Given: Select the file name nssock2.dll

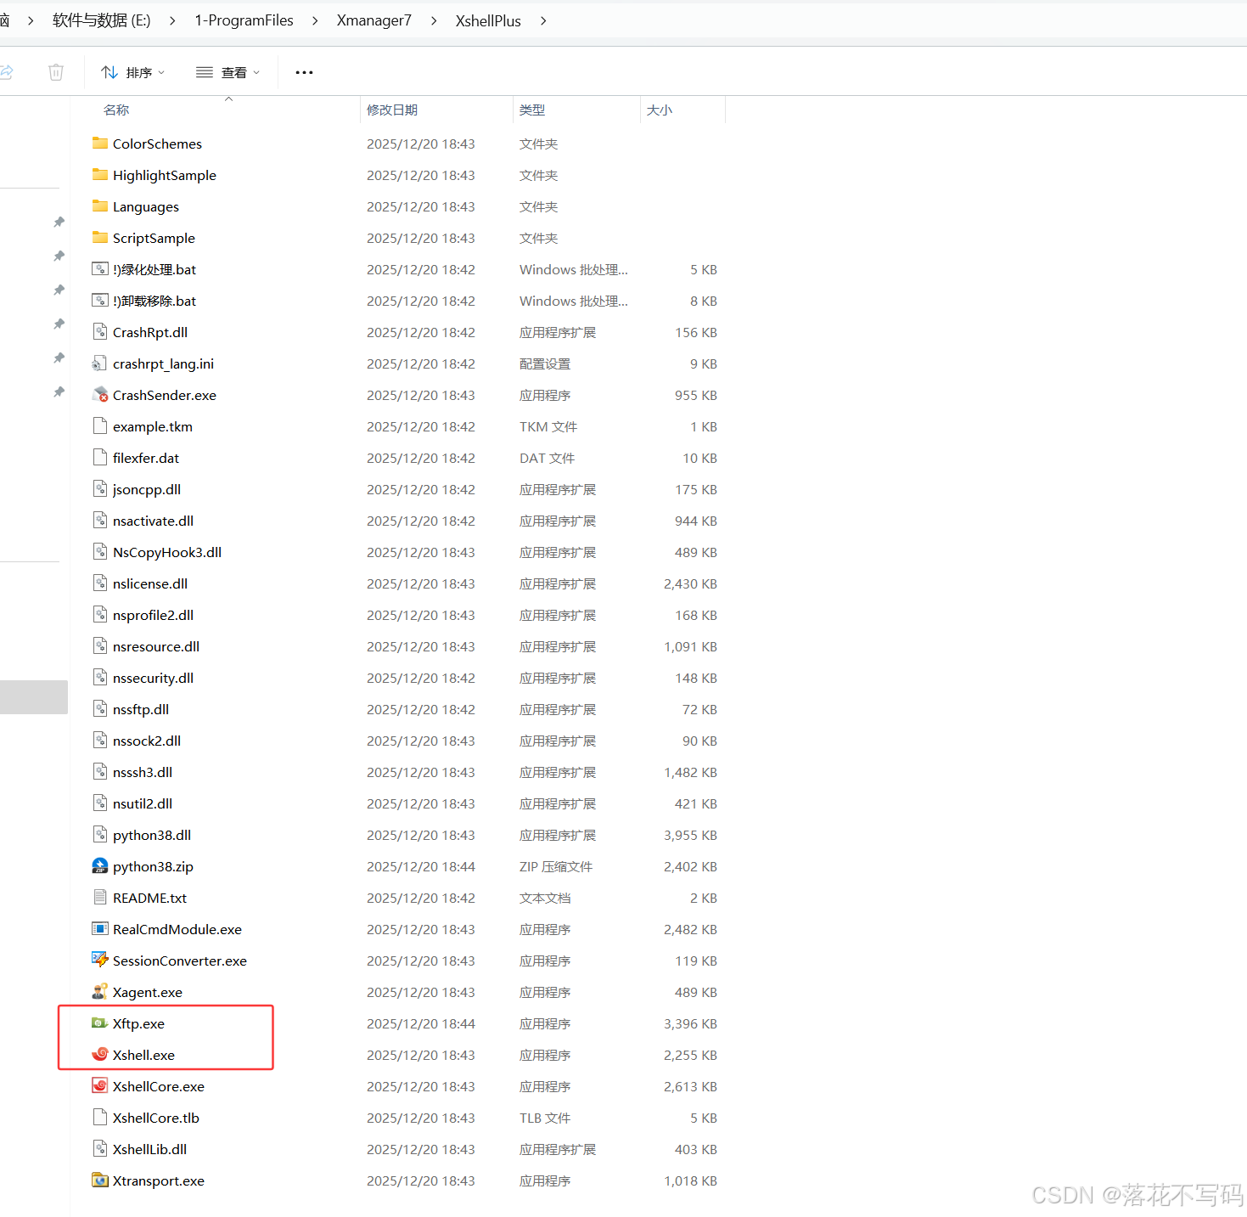Looking at the screenshot, I should pyautogui.click(x=147, y=741).
